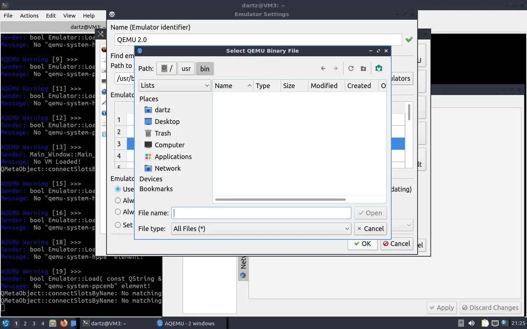The image size is (527, 329).
Task: Open the Lists view mode dropdown
Action: tap(175, 86)
